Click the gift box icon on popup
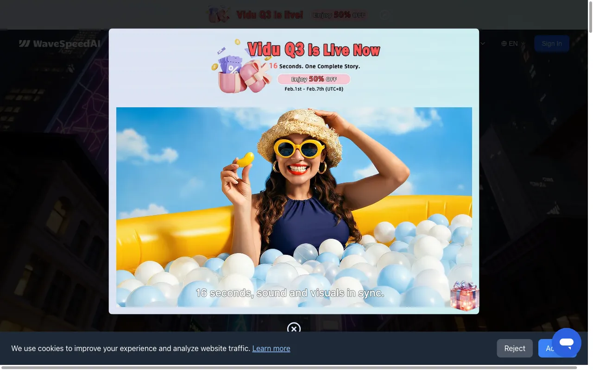Image resolution: width=593 pixels, height=370 pixels. [464, 296]
